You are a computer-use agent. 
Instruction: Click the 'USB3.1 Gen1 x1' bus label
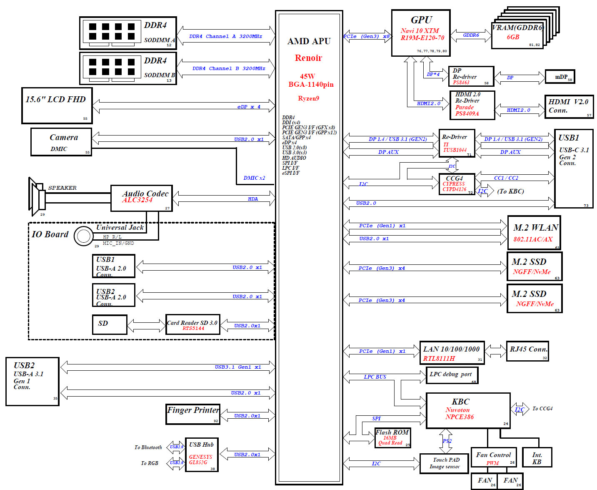click(238, 367)
